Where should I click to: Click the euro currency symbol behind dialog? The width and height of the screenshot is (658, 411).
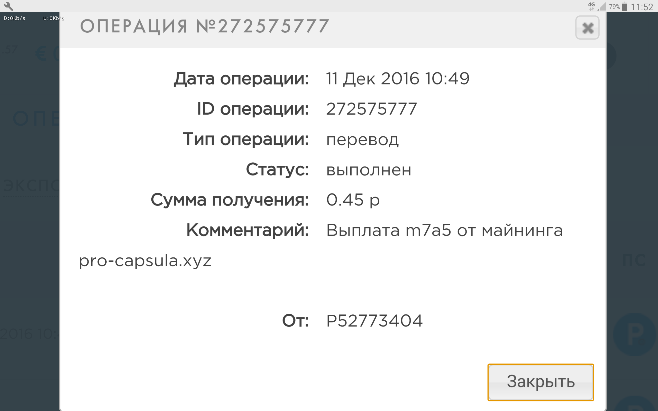41,54
